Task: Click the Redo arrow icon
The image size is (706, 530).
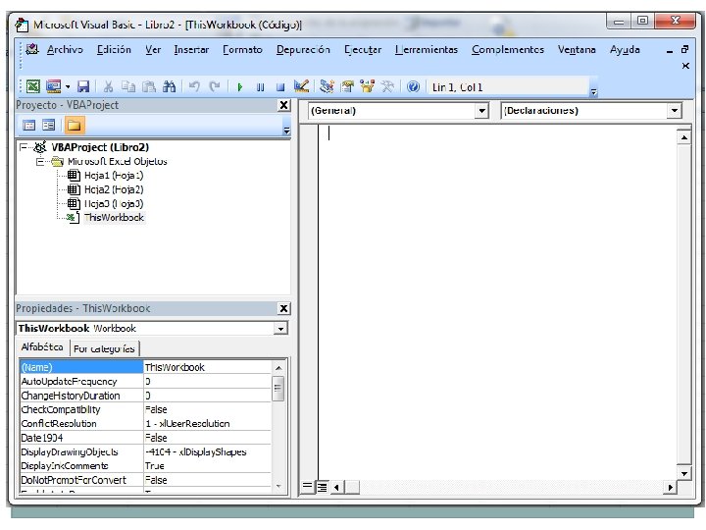Action: (215, 86)
